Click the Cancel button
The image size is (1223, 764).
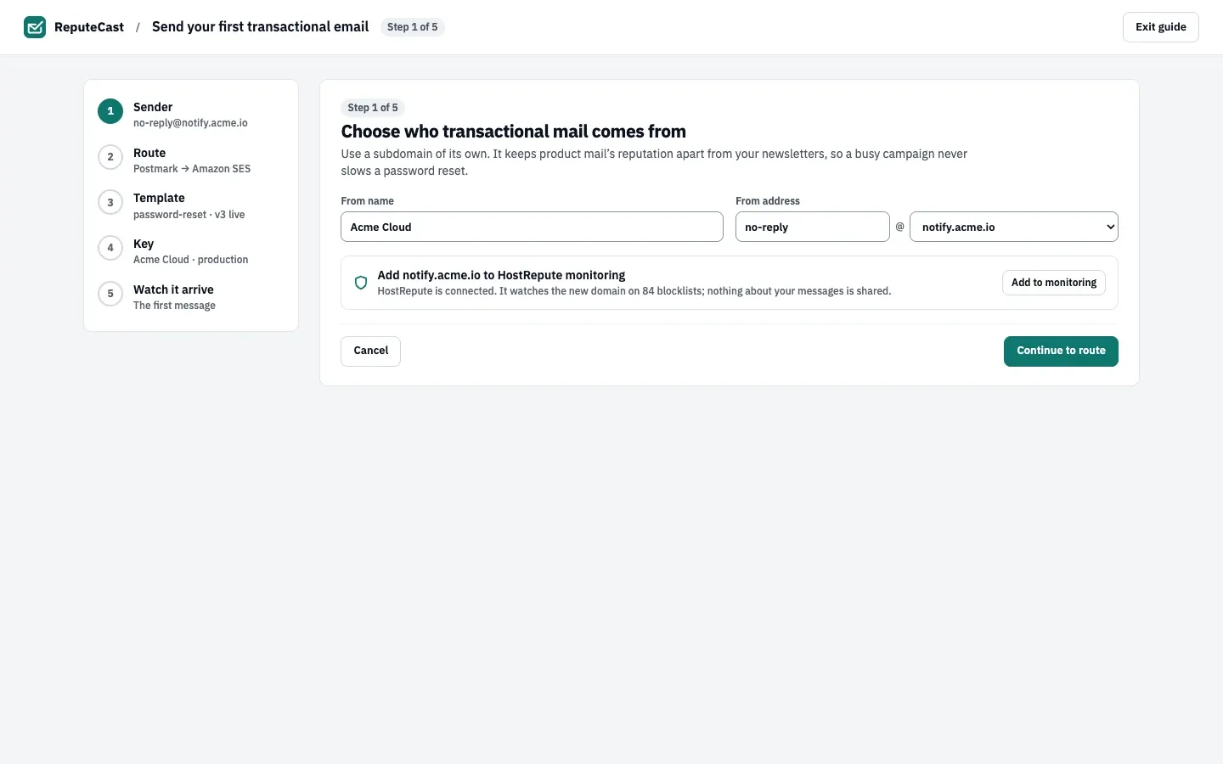click(371, 351)
